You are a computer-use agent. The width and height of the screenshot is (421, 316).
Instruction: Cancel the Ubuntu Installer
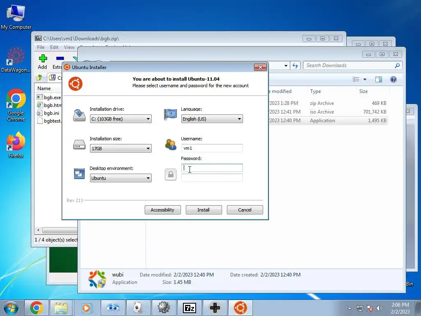(x=245, y=210)
